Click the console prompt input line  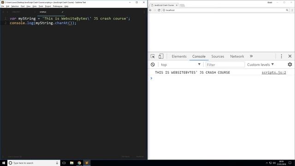[x=221, y=78]
